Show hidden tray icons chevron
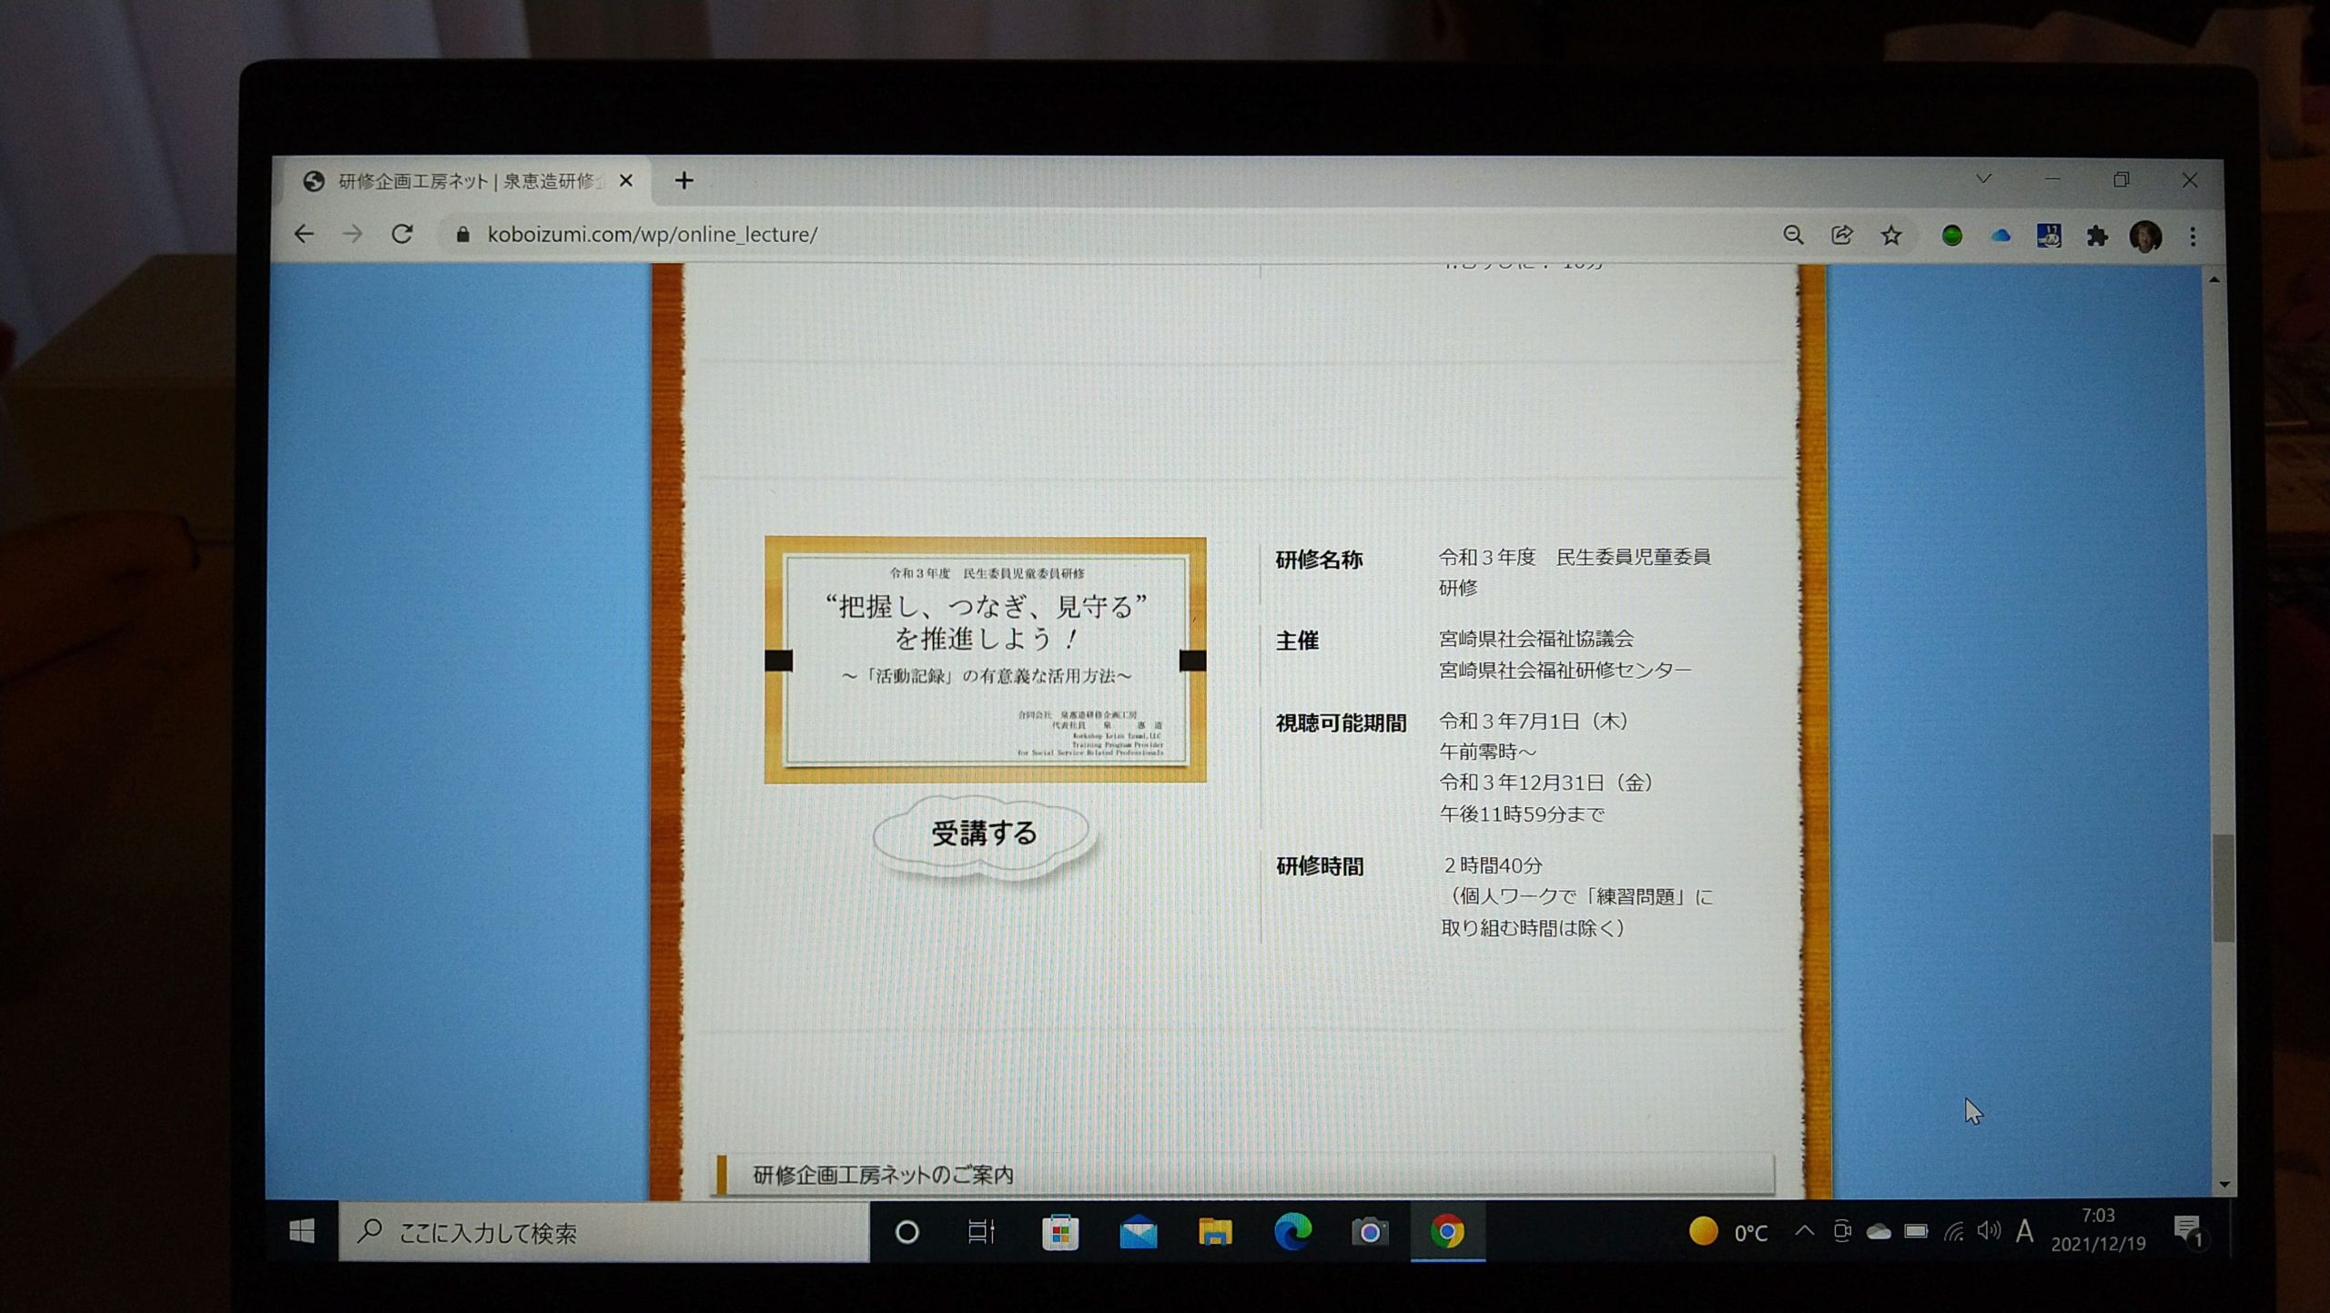 pos(1804,1231)
